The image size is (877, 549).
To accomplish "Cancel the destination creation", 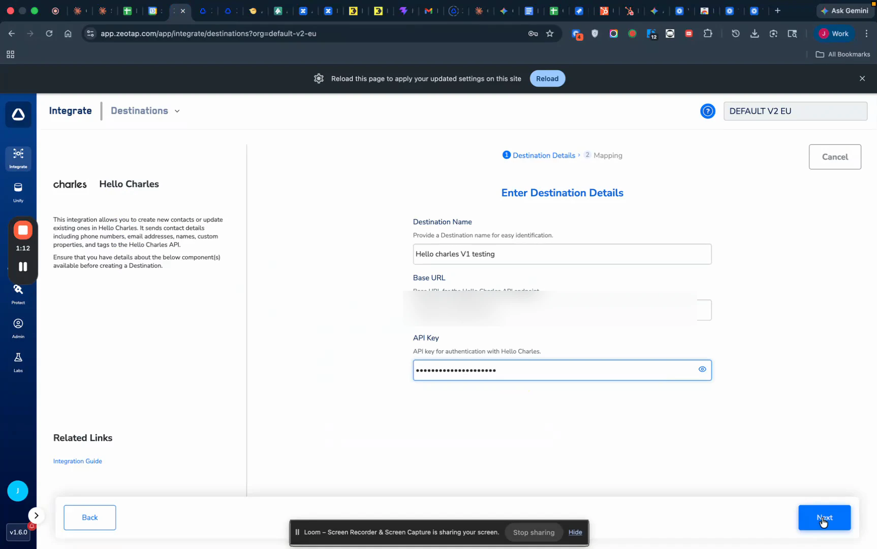I will click(835, 157).
